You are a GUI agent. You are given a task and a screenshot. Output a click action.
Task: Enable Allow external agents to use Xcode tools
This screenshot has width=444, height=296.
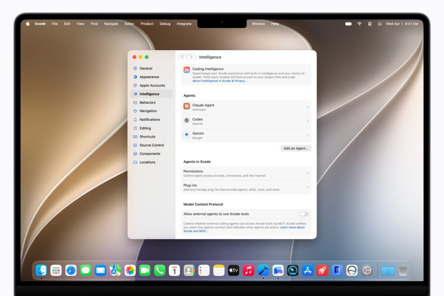coord(304,214)
